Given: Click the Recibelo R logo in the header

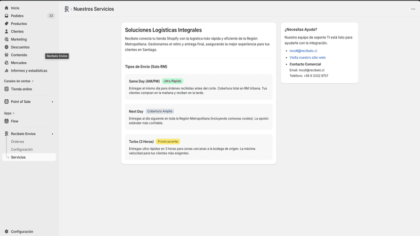Looking at the screenshot, I should (x=66, y=9).
